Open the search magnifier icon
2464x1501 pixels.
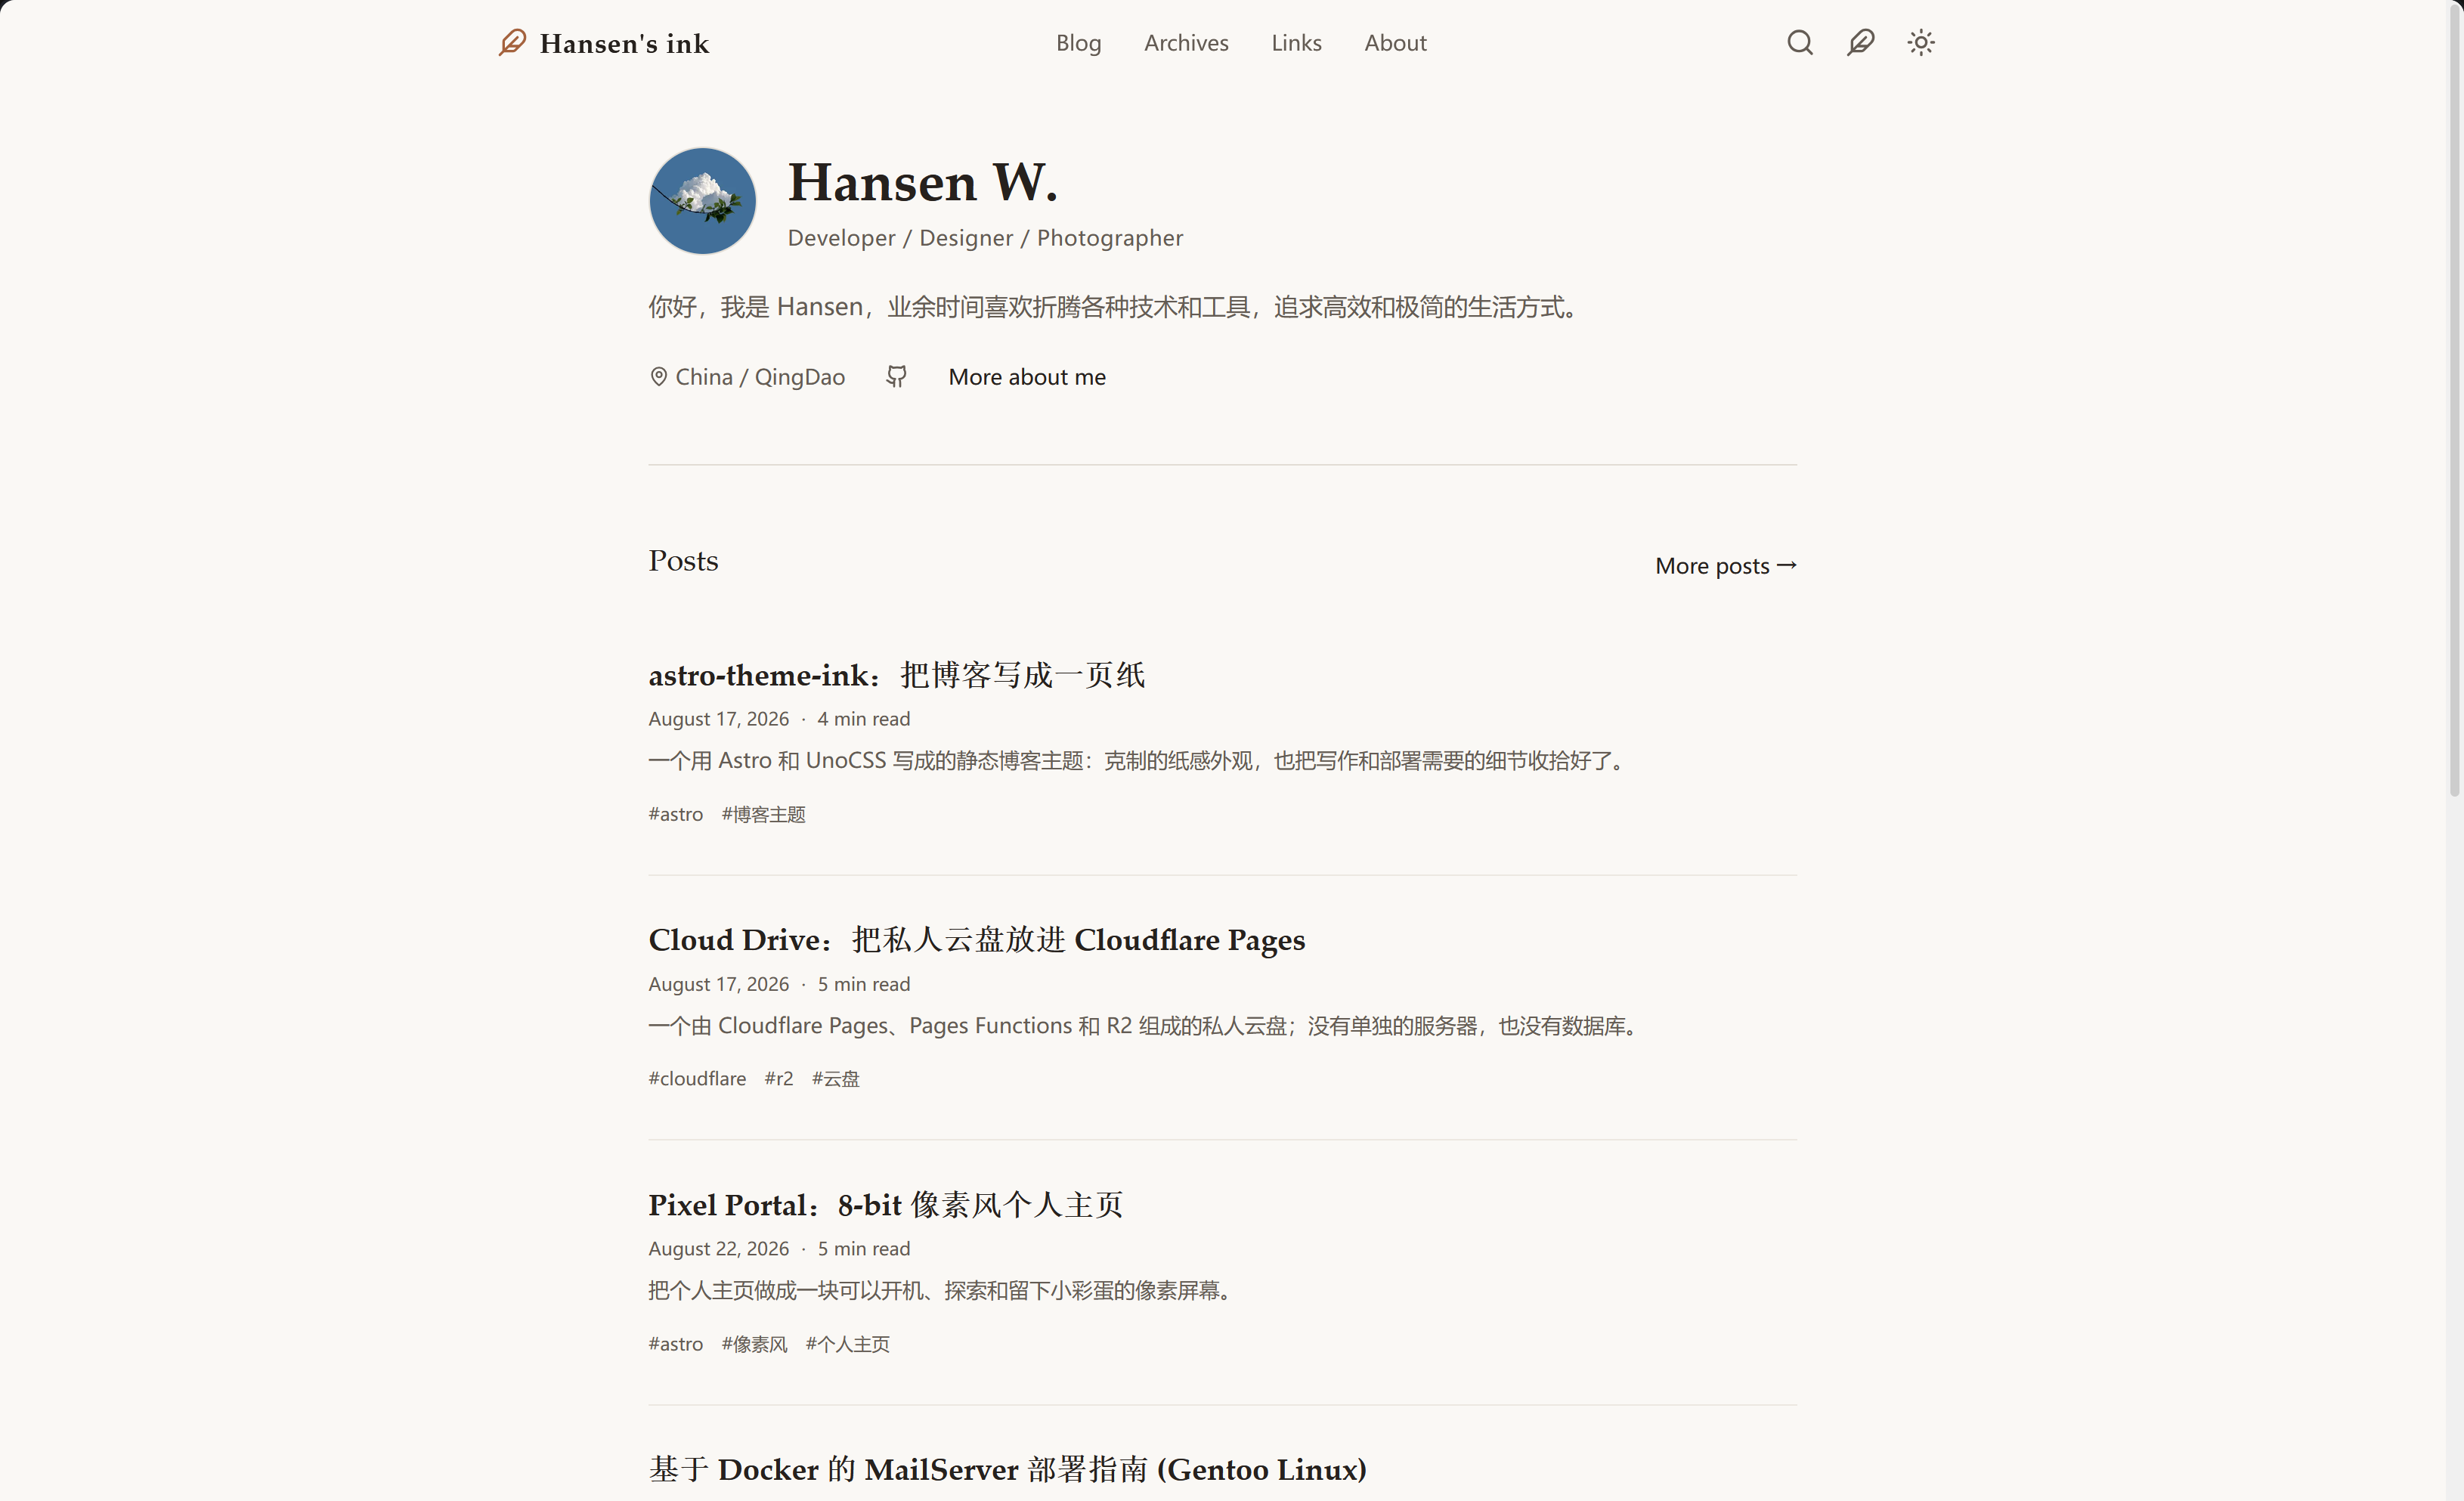tap(1800, 43)
